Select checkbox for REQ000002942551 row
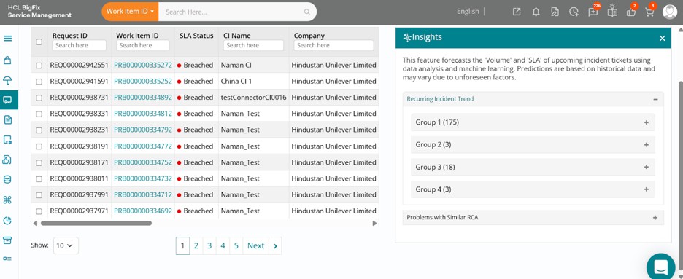The width and height of the screenshot is (683, 279). tap(39, 65)
